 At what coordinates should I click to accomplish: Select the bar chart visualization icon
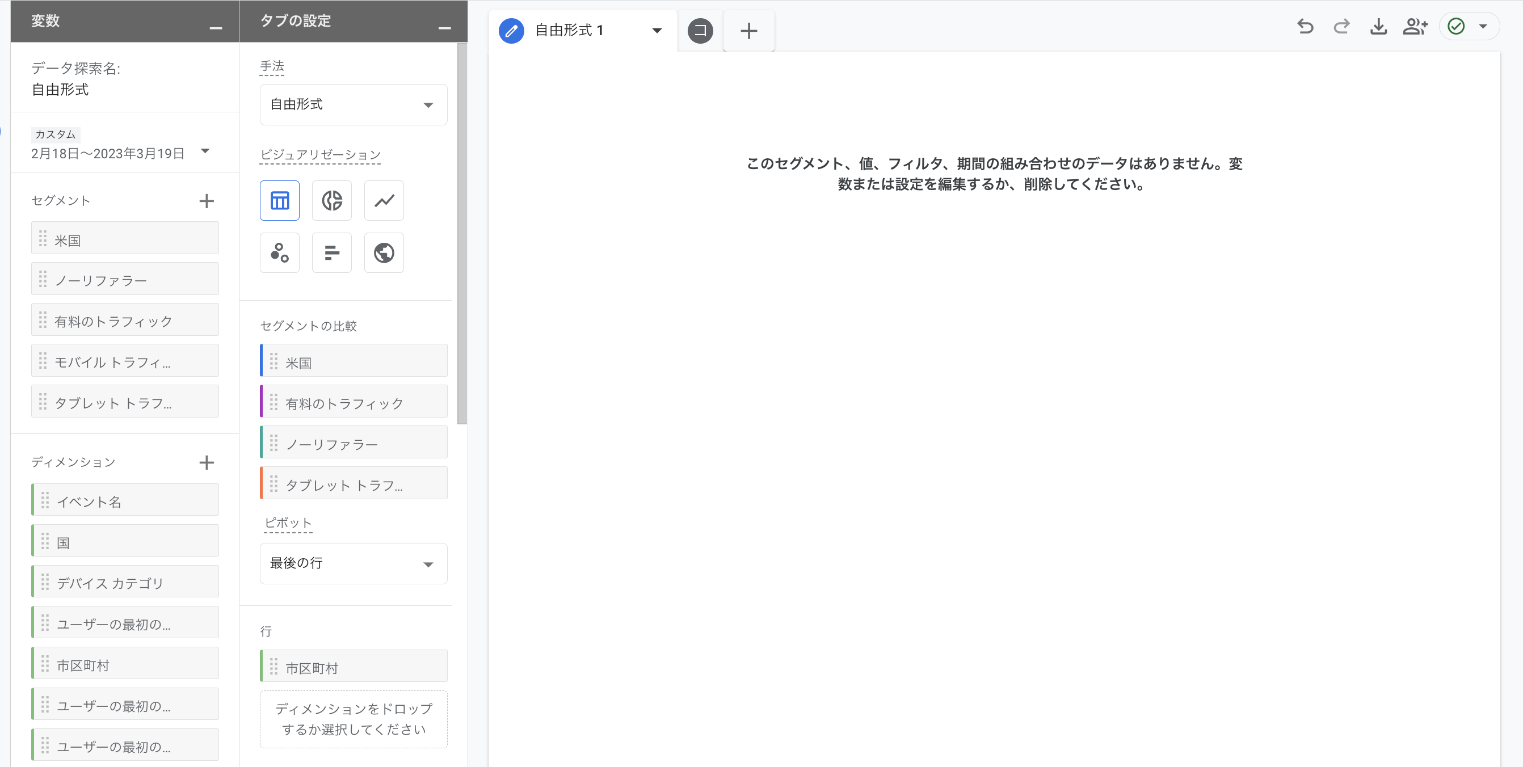[x=332, y=253]
